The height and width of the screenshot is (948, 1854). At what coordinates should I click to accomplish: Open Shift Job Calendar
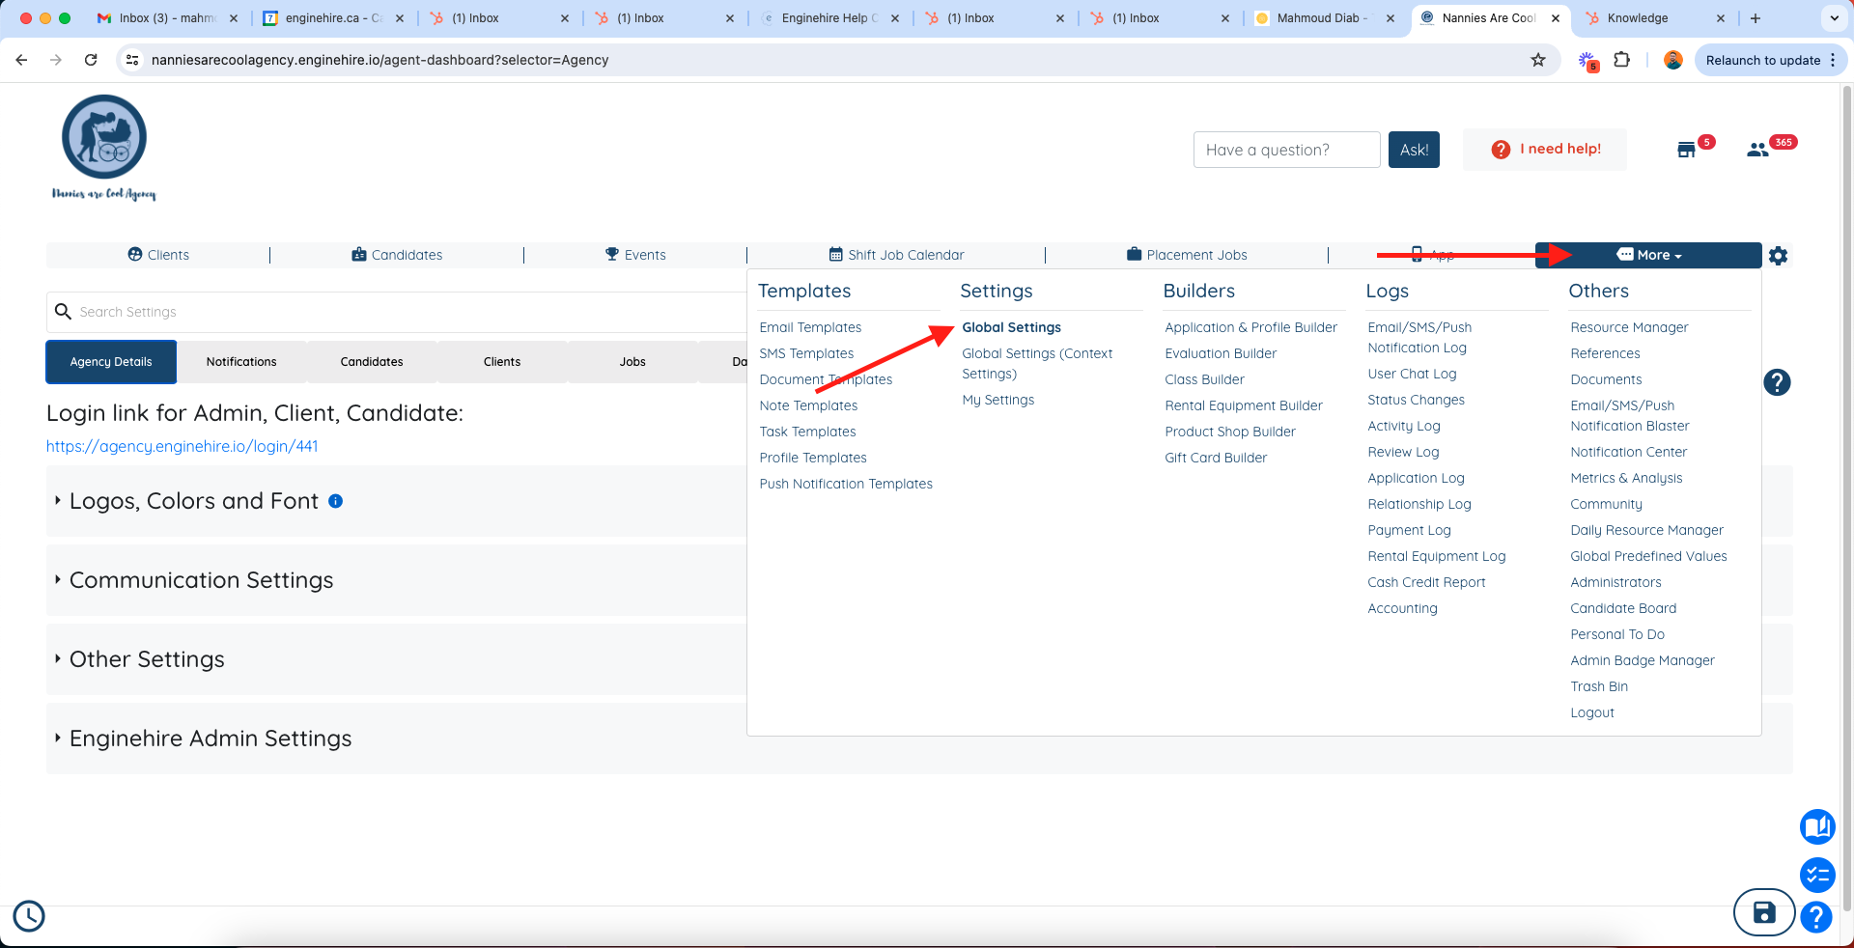click(896, 255)
